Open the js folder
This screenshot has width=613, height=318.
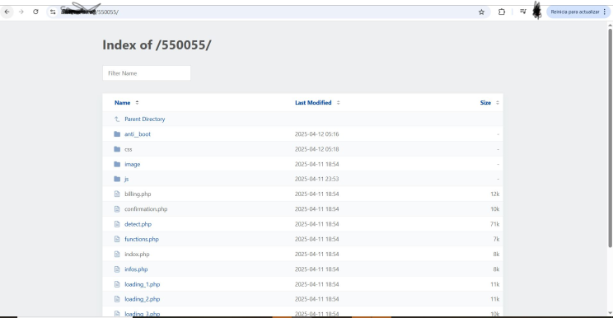click(126, 179)
